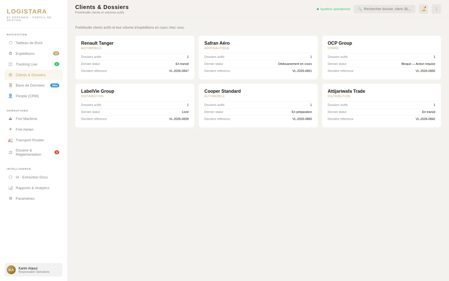449x281 pixels.
Task: Click the Fret Maritime ship icon
Action: 10,119
